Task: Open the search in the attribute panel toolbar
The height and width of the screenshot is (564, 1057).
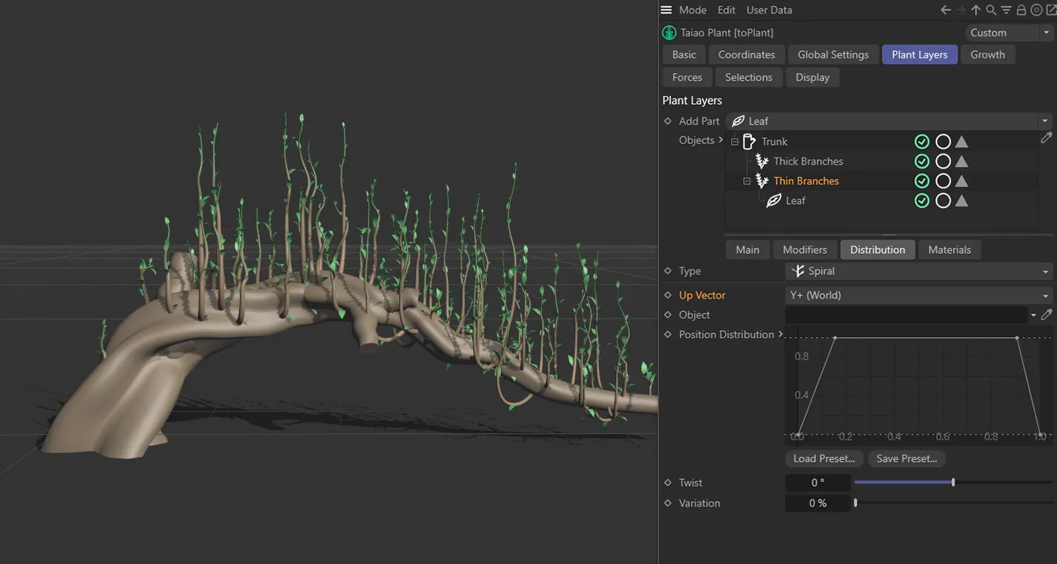Action: click(991, 9)
